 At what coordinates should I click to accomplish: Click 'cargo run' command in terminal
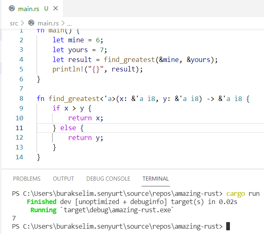click(x=243, y=193)
